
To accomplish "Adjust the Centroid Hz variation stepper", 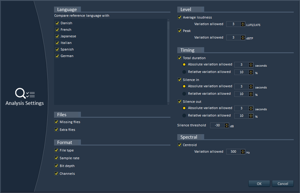I will click(x=243, y=152).
